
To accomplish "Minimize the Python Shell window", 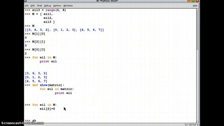I will click(189, 1).
